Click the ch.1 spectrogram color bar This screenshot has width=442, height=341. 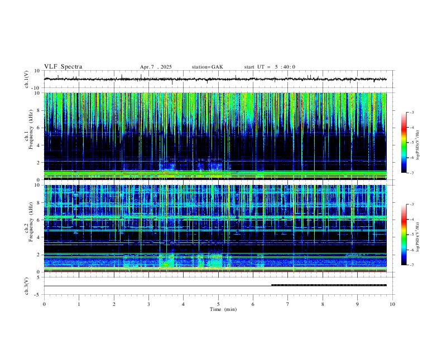(403, 143)
